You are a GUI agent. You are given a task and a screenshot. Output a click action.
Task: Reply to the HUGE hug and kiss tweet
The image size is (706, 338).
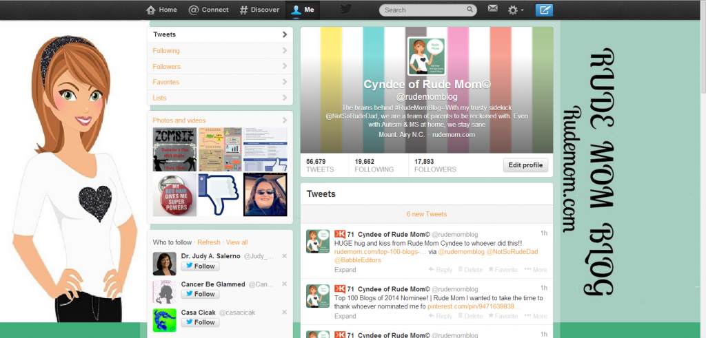441,270
